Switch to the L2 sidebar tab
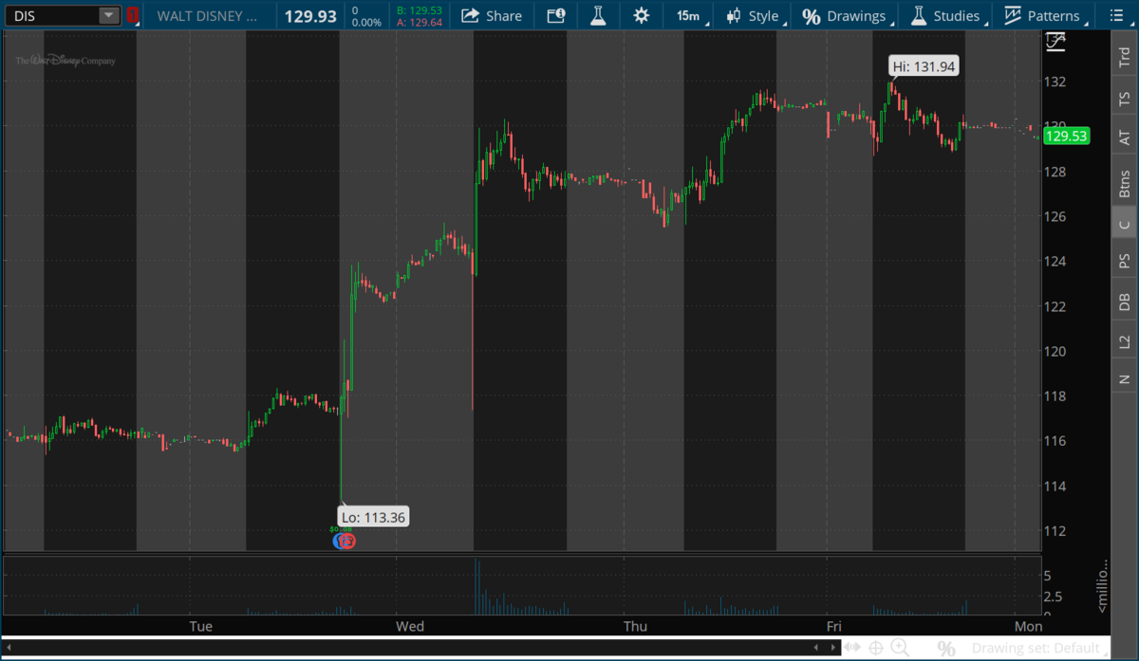 pyautogui.click(x=1124, y=340)
